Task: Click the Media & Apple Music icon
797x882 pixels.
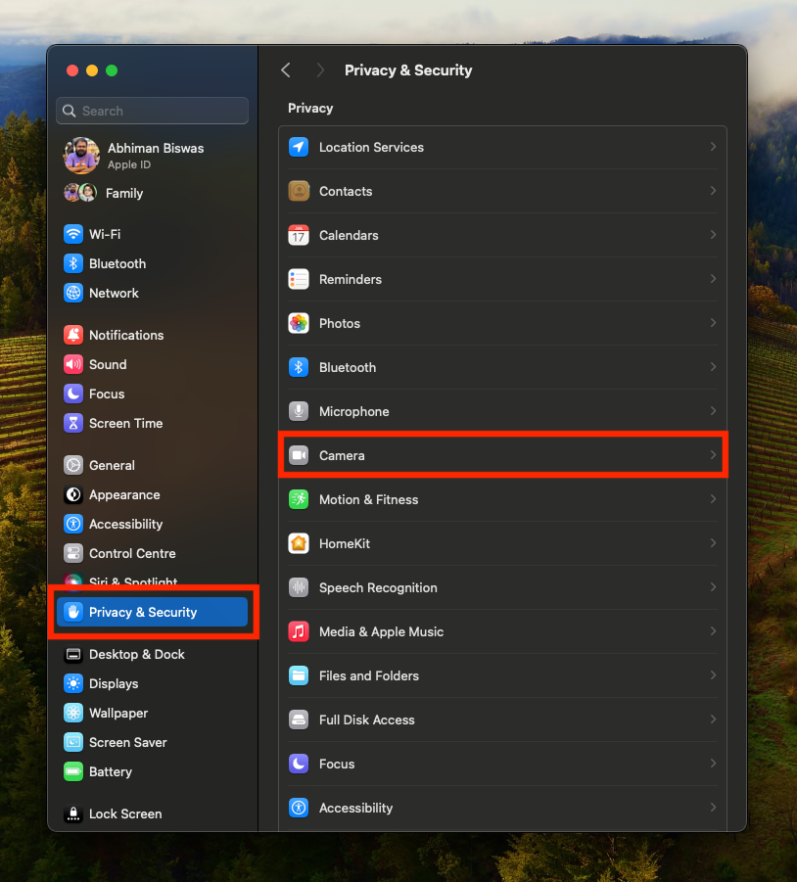Action: pos(299,631)
